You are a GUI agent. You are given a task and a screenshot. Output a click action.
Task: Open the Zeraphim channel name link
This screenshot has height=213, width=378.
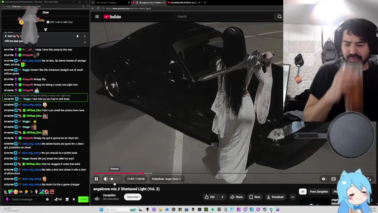click(x=109, y=195)
